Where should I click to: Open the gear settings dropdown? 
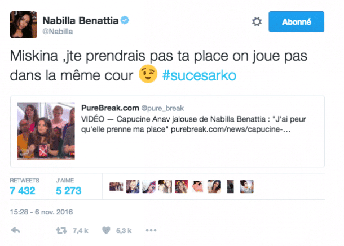pos(256,22)
